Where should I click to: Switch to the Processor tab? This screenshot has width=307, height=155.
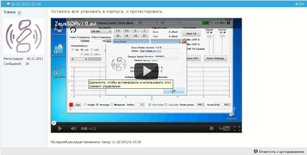102,23
